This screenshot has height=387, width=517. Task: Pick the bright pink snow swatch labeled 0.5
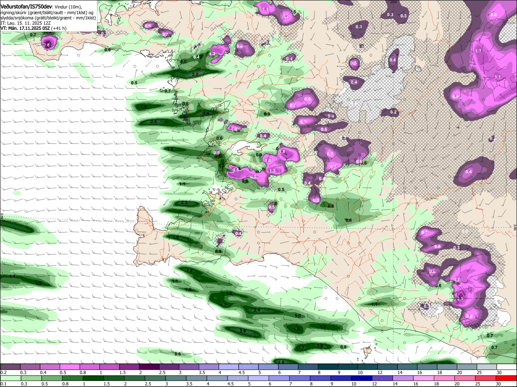tap(70, 366)
